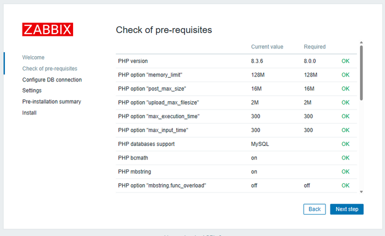The image size is (385, 236).
Task: Click the scrollbar down arrow
Action: [x=361, y=192]
